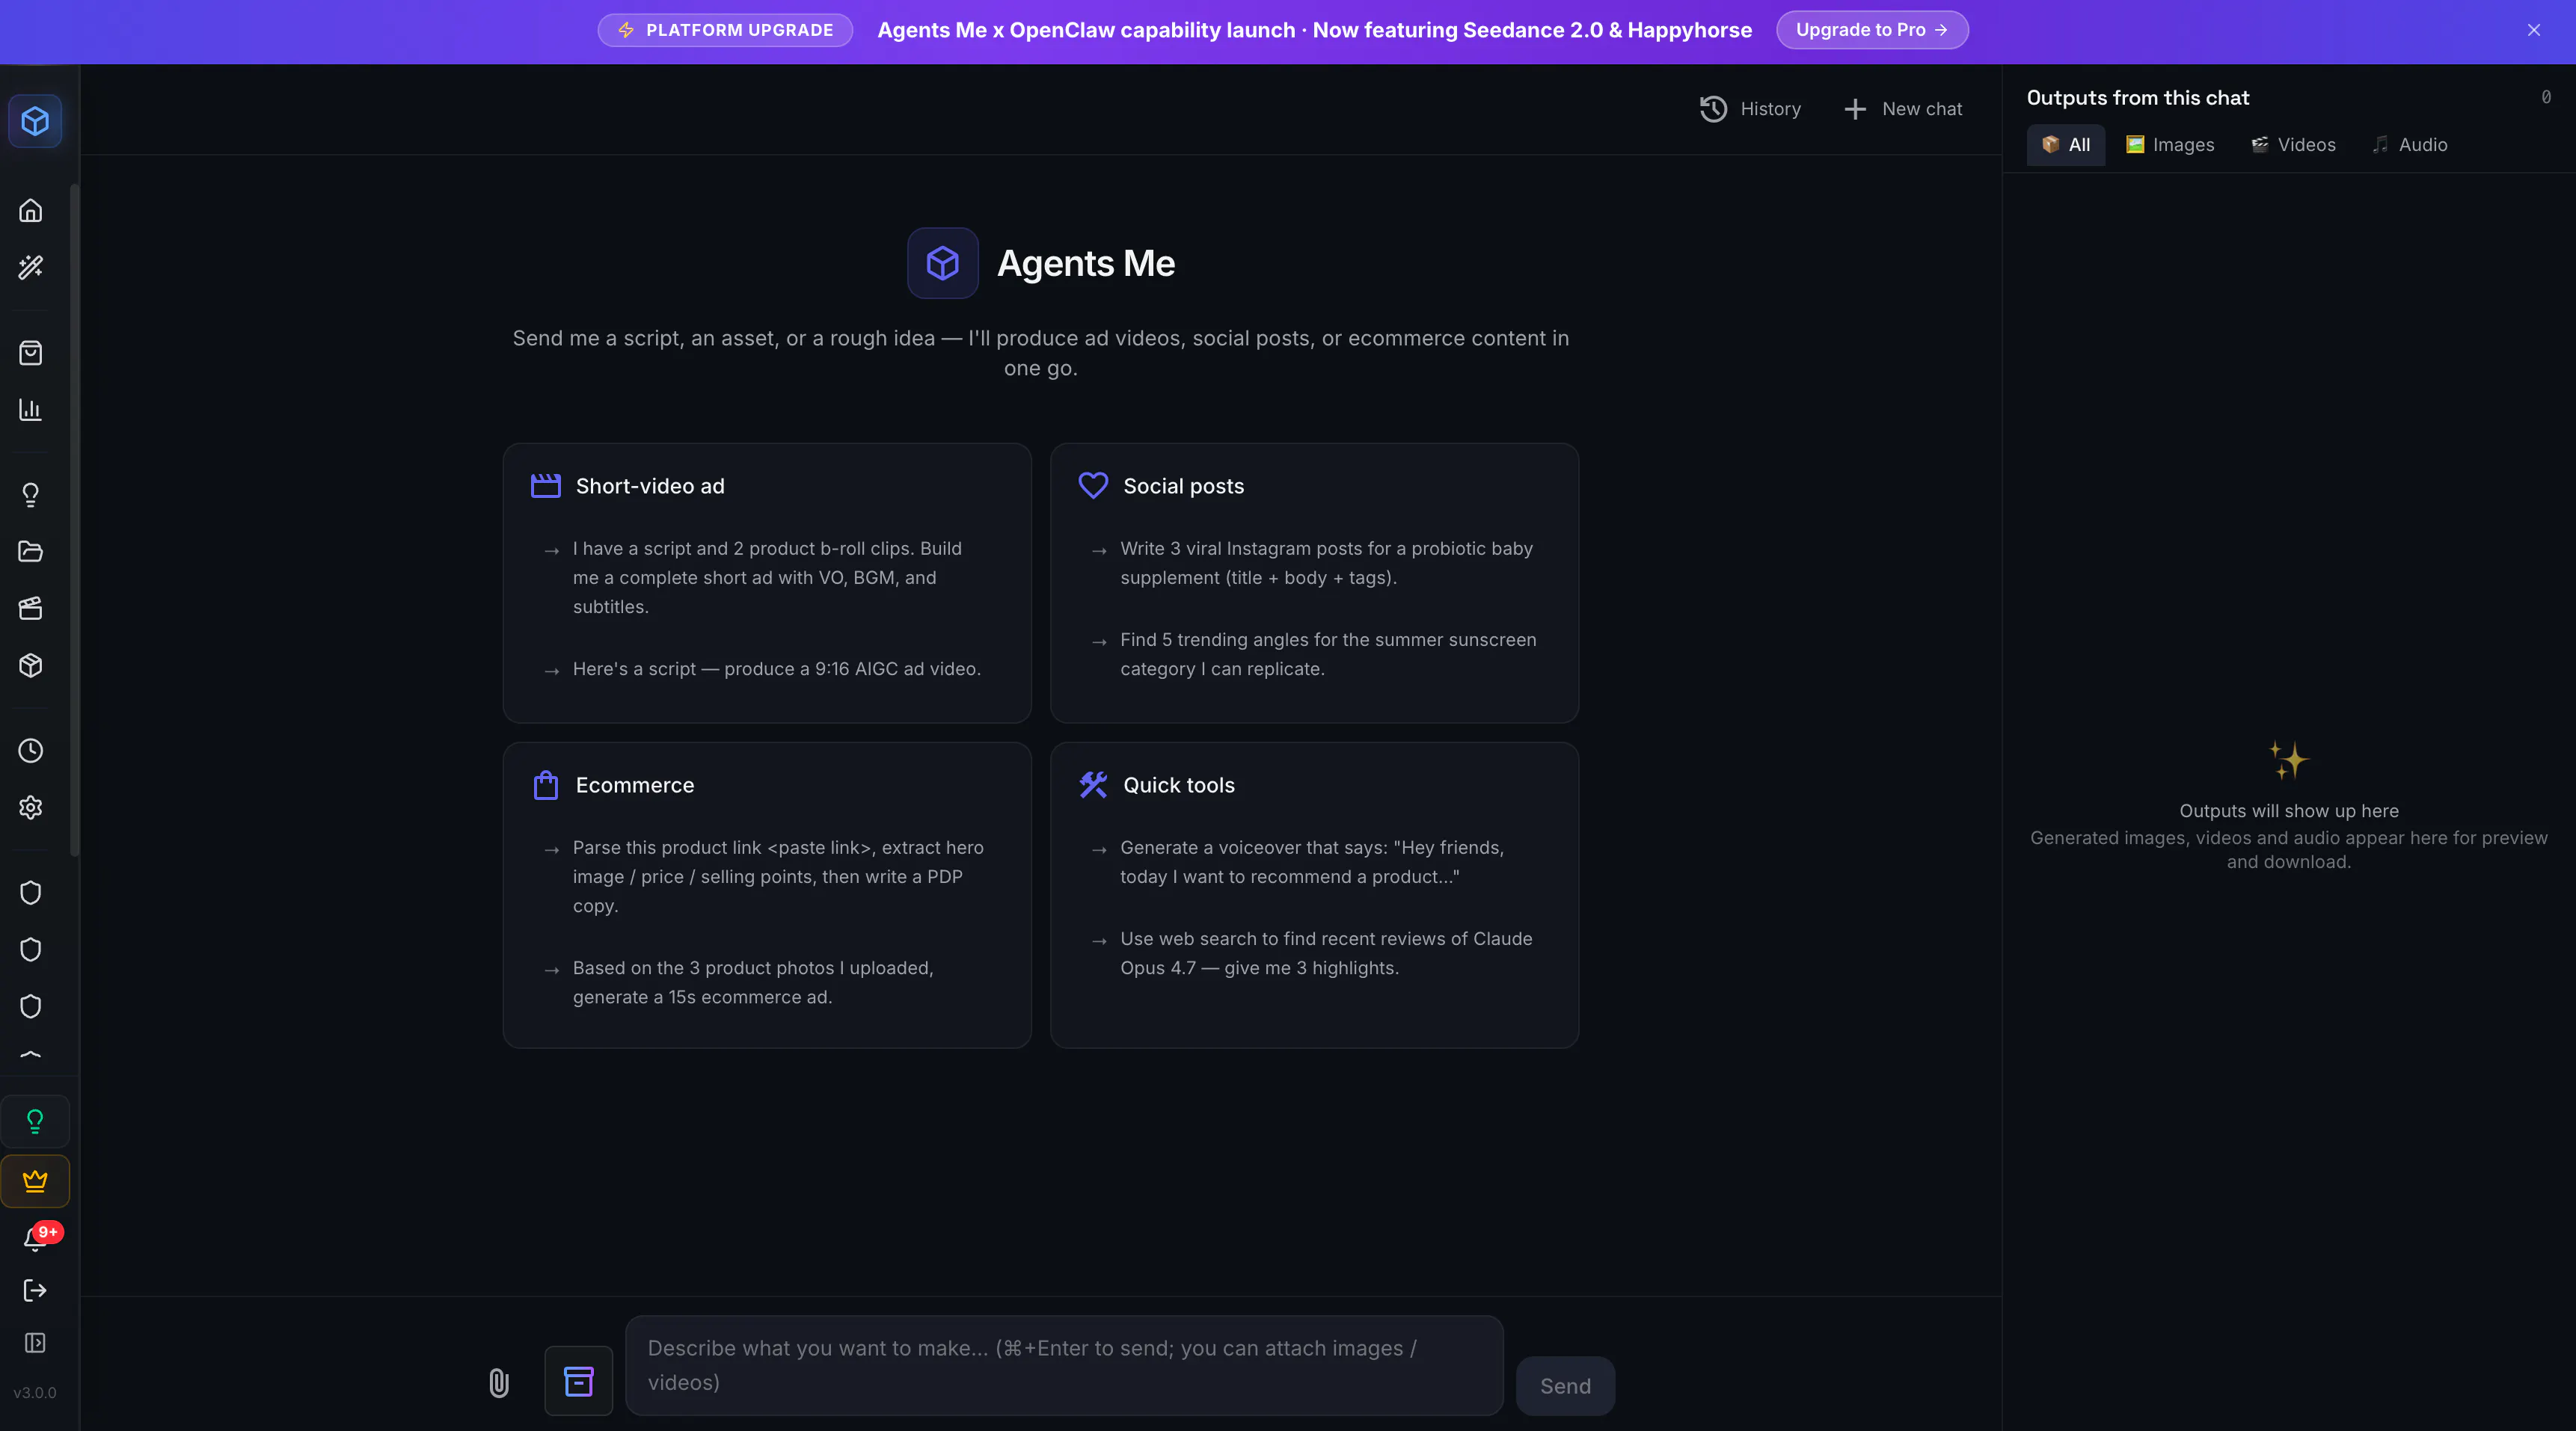This screenshot has height=1431, width=2576.
Task: Switch to the All outputs tab
Action: (x=2066, y=145)
